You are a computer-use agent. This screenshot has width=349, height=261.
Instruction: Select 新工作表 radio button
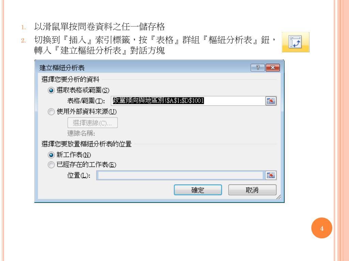[51, 155]
